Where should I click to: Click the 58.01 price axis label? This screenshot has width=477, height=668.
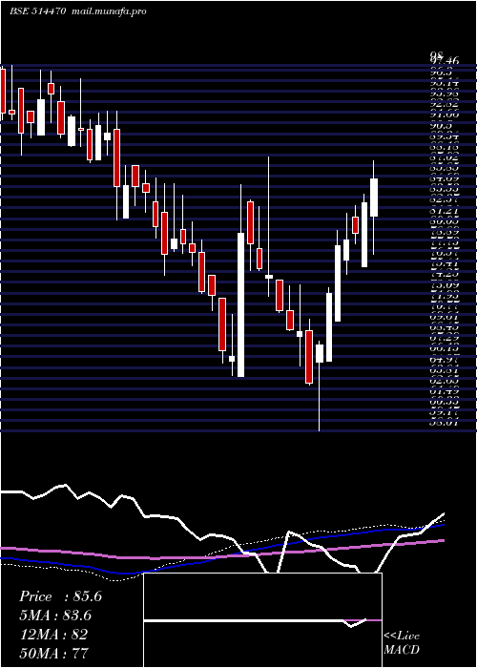[444, 423]
